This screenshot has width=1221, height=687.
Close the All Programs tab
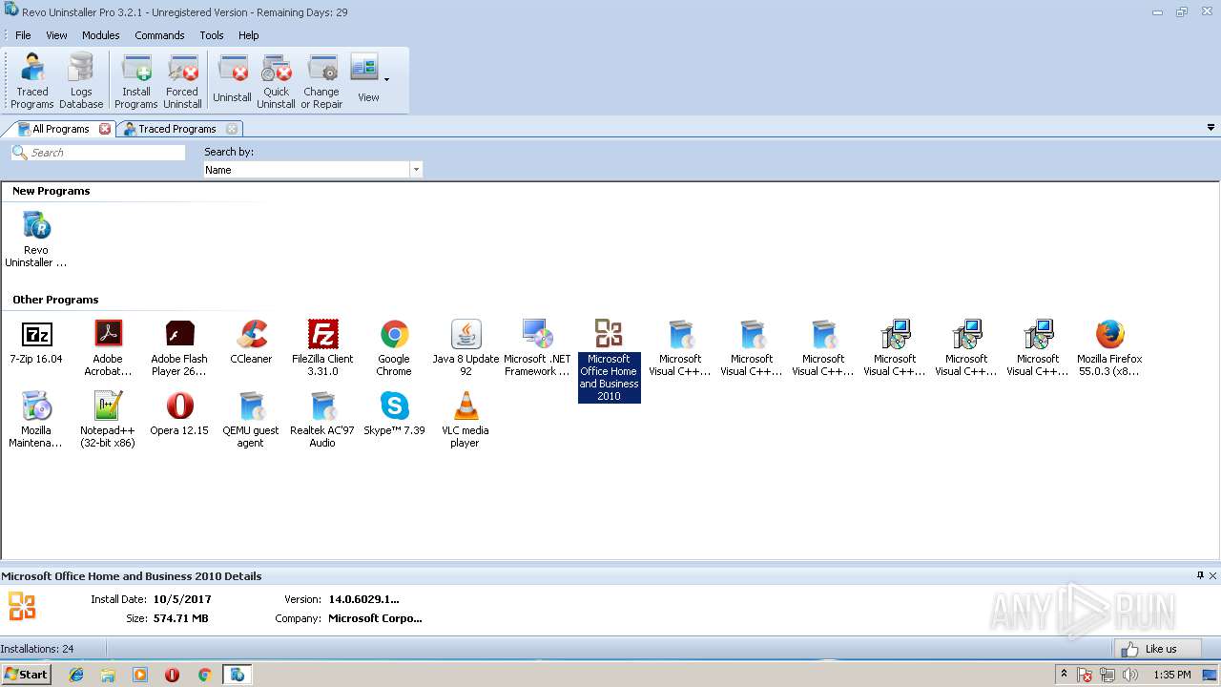(x=105, y=129)
